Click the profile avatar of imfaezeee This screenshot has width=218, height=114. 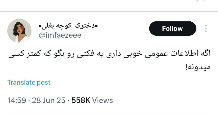tap(19, 31)
